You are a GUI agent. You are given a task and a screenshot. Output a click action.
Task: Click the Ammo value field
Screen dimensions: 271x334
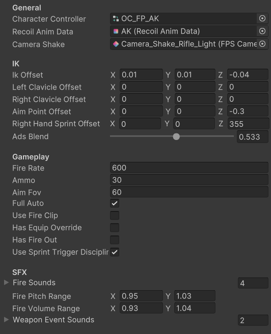pyautogui.click(x=189, y=180)
